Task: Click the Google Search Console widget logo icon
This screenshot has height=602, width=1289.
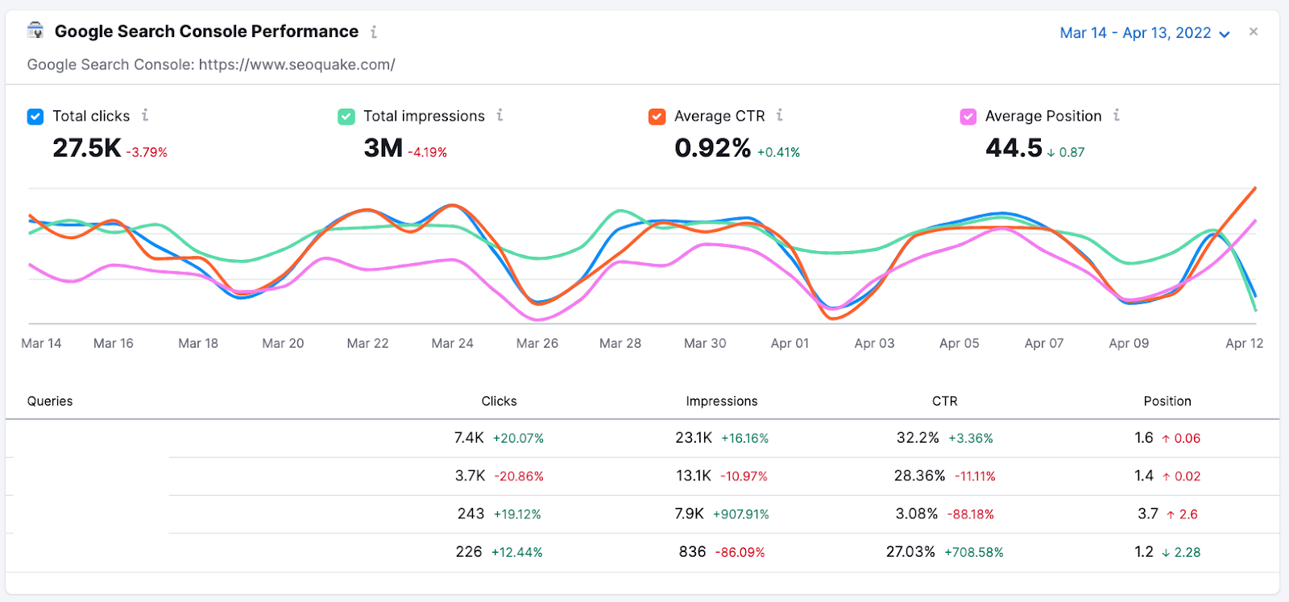Action: [x=35, y=31]
